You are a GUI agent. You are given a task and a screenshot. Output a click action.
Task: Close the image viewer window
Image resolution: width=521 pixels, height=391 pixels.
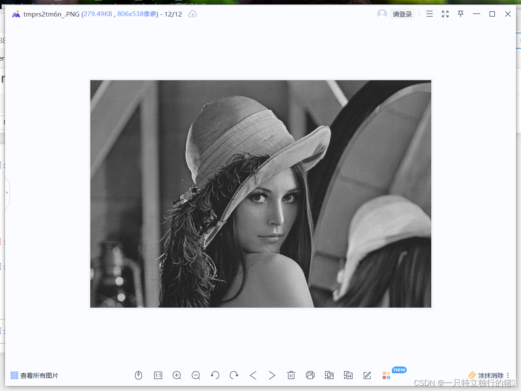click(508, 14)
